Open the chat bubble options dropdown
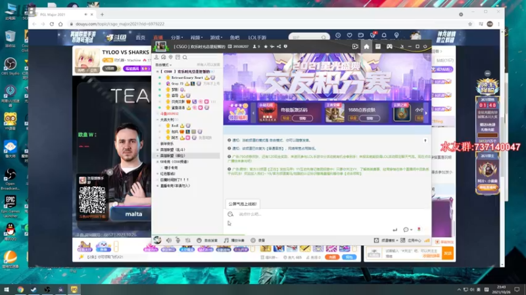The width and height of the screenshot is (526, 295). 408,229
